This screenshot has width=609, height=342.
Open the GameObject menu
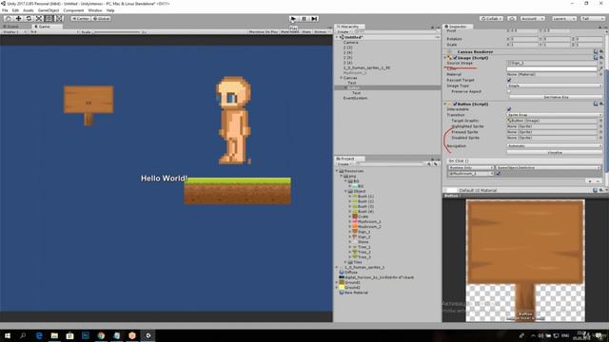[49, 10]
